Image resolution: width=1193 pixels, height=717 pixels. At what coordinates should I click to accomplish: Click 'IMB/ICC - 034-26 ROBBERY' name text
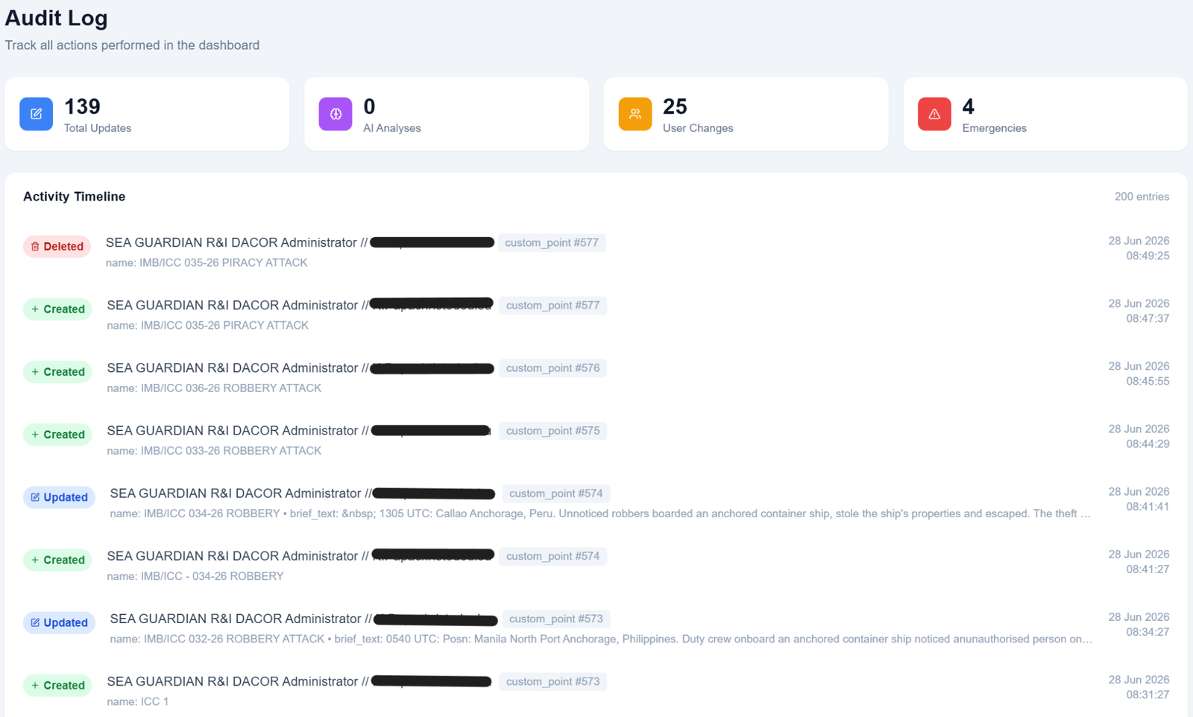(x=213, y=576)
